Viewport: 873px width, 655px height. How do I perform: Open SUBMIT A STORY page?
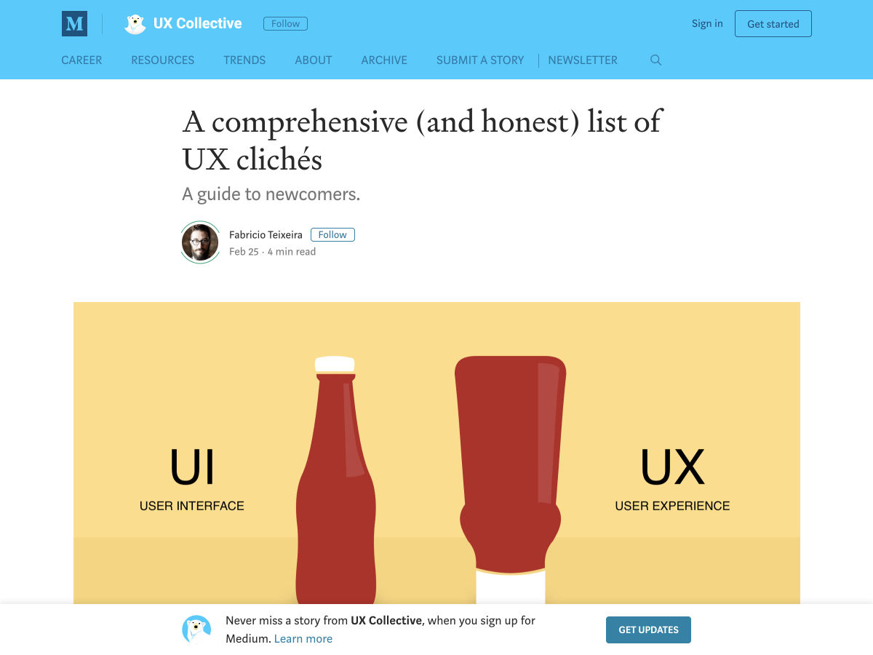[480, 60]
